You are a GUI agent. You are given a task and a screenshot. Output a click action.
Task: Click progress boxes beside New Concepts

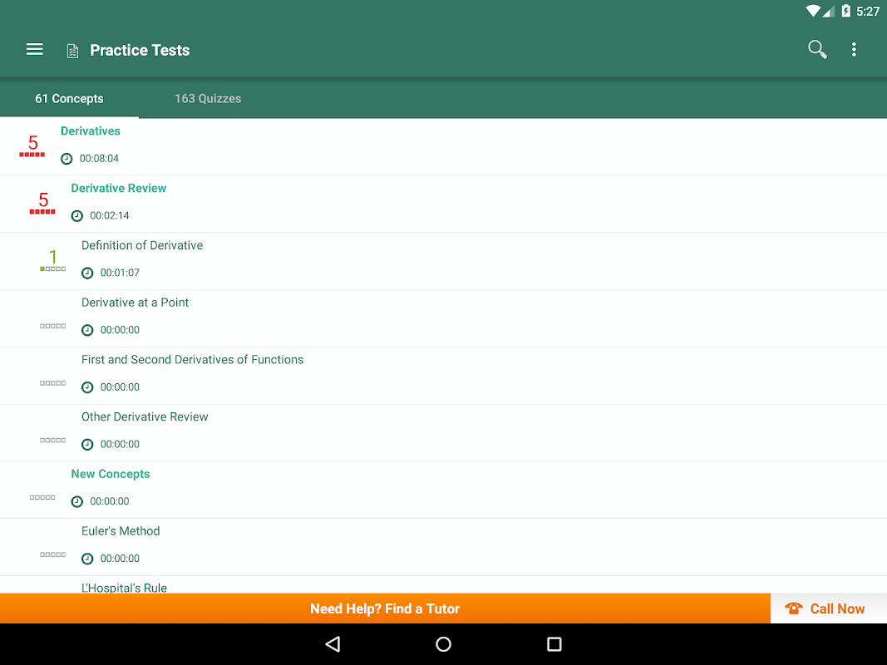point(42,497)
